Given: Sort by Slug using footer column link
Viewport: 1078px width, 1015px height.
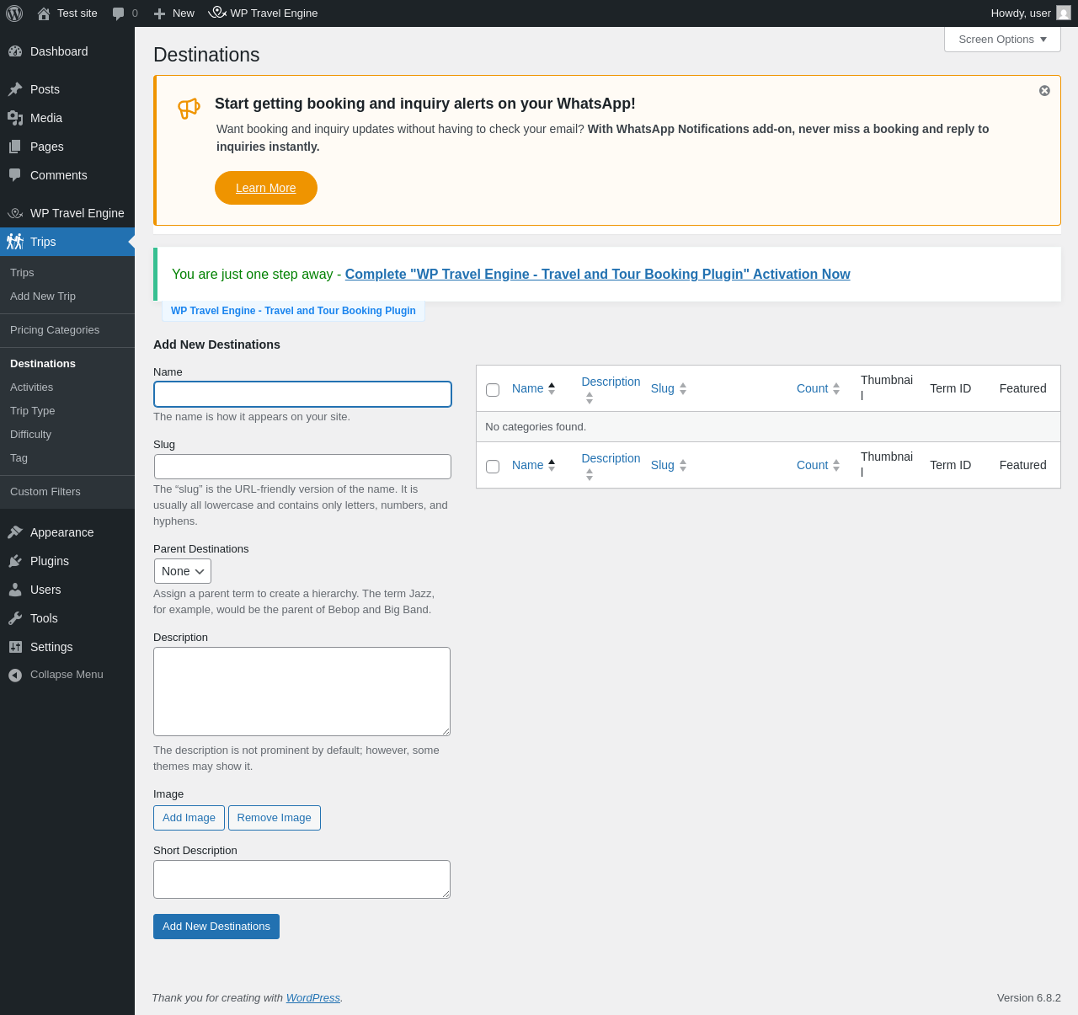Looking at the screenshot, I should (x=669, y=465).
